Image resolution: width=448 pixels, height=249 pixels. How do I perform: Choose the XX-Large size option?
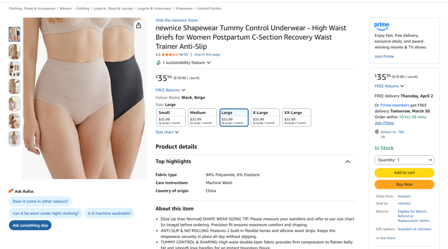[296, 117]
